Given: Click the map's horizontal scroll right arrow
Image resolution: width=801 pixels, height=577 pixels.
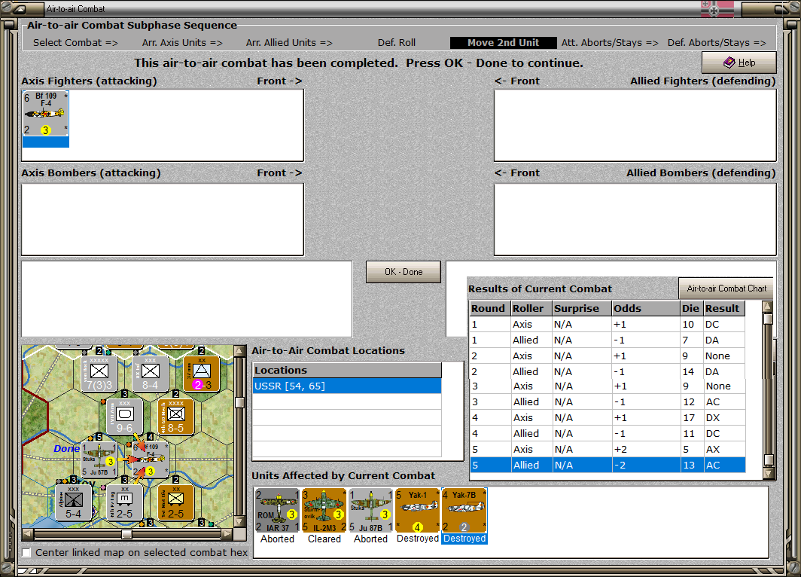Looking at the screenshot, I should point(227,534).
